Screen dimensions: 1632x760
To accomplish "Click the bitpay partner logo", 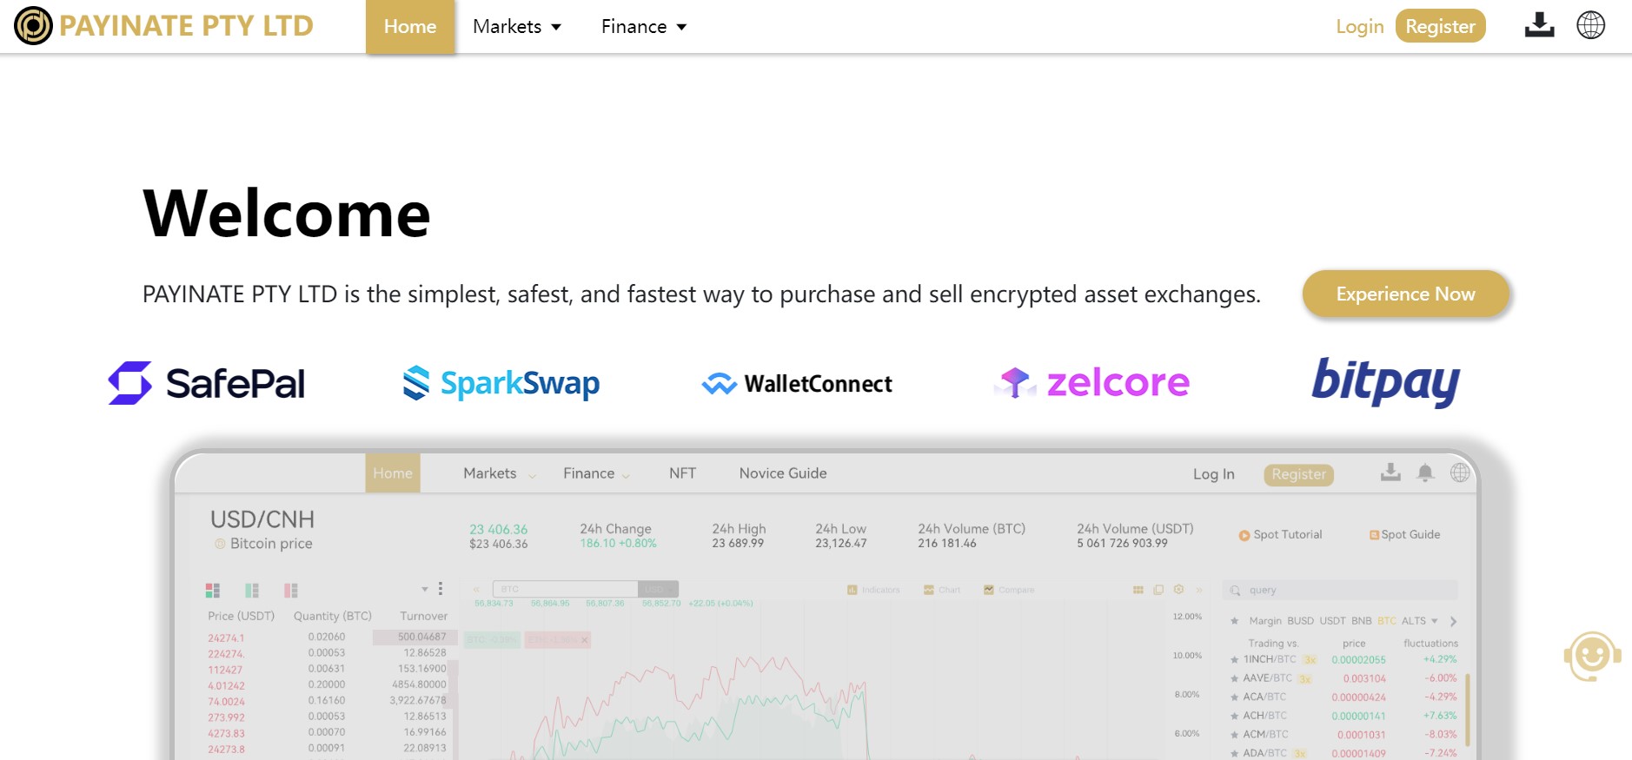I will click(1386, 382).
